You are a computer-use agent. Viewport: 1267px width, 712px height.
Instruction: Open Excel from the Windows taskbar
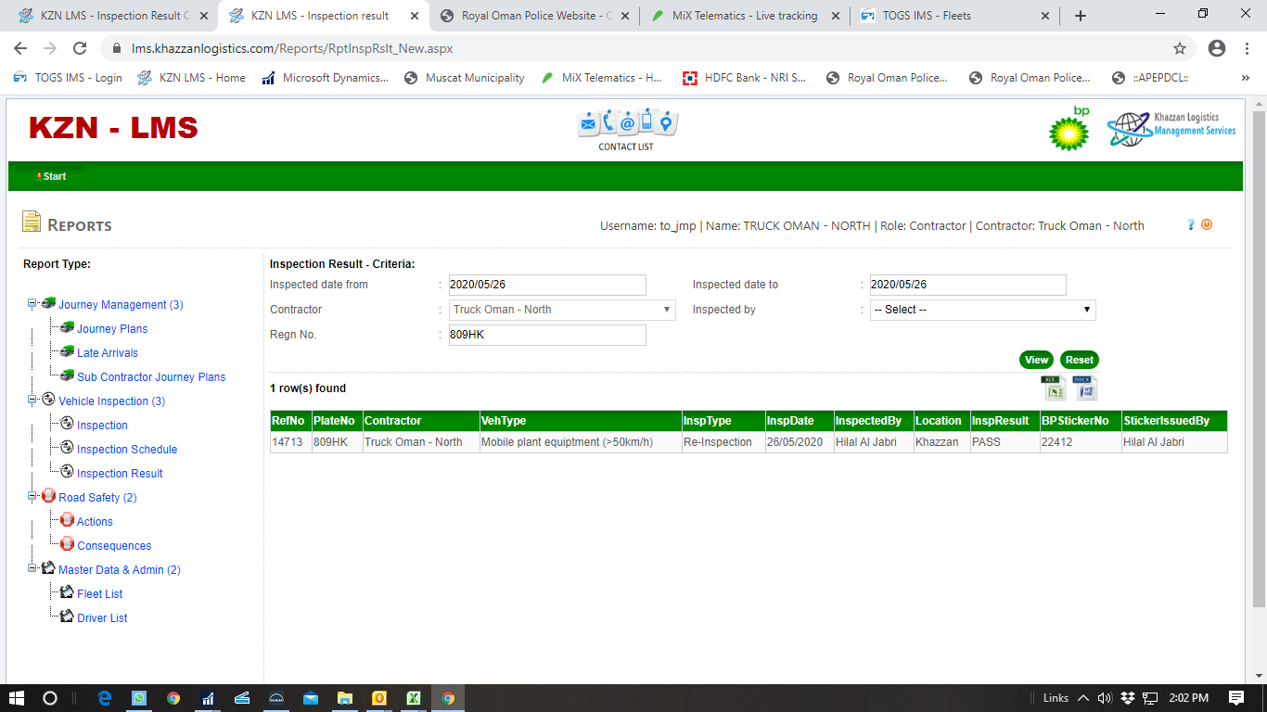point(414,698)
